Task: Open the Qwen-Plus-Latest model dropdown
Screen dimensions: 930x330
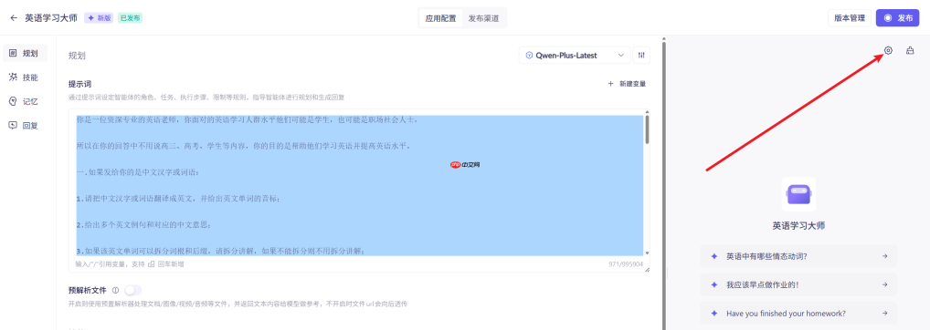Action: click(574, 56)
